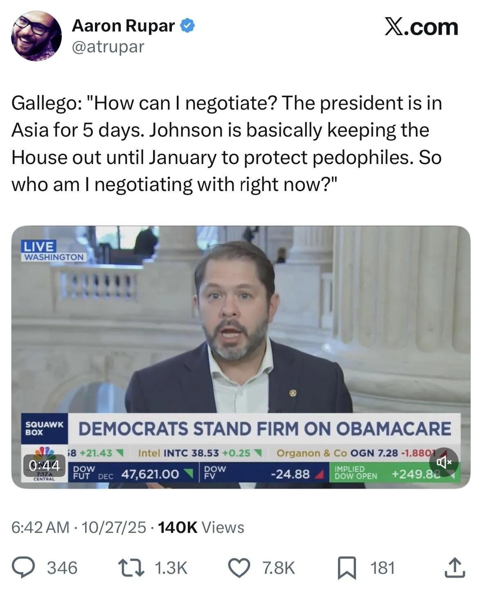The image size is (482, 595).
Task: Open the Aaron Rupar display name
Action: (123, 26)
